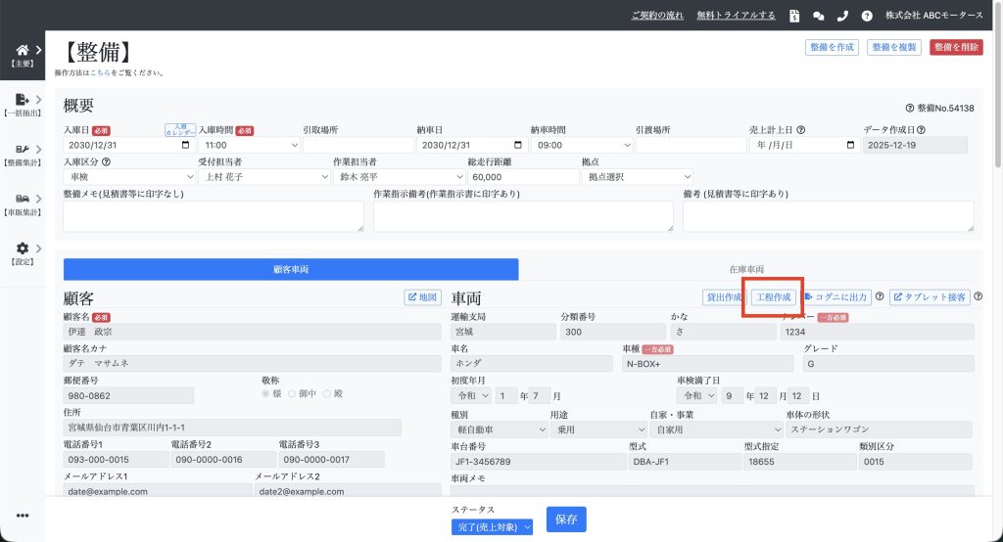Screen dimensions: 1003x542
Task: Click into the 総走行距離 input field
Action: point(522,177)
